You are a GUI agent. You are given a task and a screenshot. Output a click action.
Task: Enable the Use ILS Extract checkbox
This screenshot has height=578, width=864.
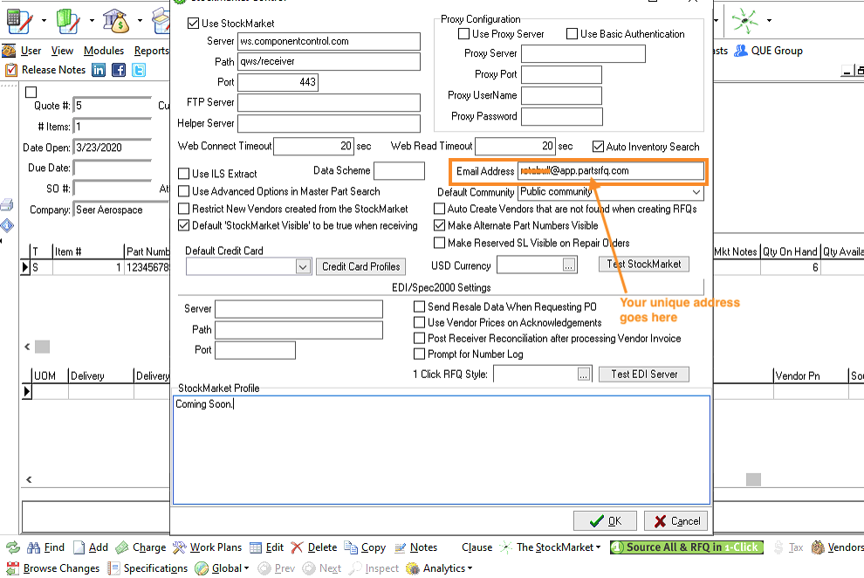pyautogui.click(x=184, y=174)
